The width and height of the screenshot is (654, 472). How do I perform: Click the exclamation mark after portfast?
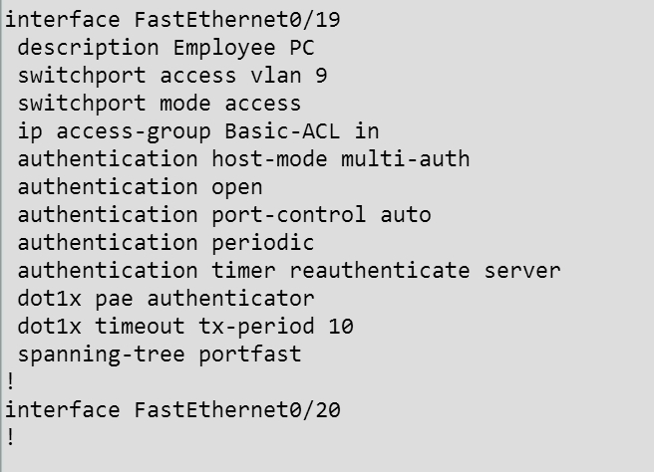point(11,382)
